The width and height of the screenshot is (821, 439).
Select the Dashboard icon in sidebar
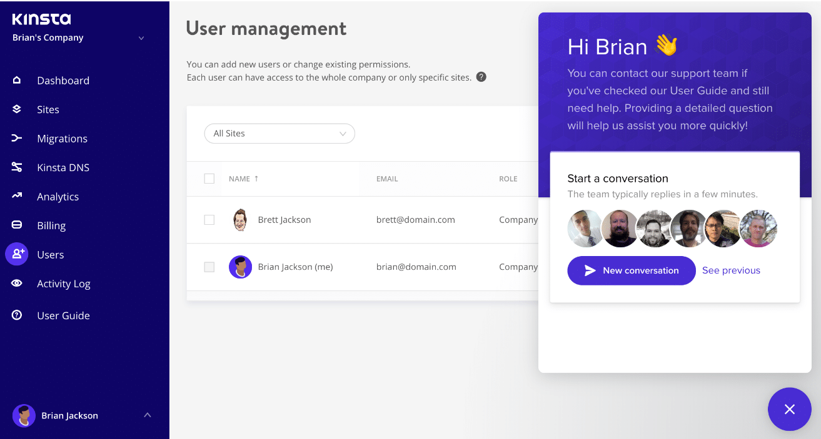tap(17, 80)
